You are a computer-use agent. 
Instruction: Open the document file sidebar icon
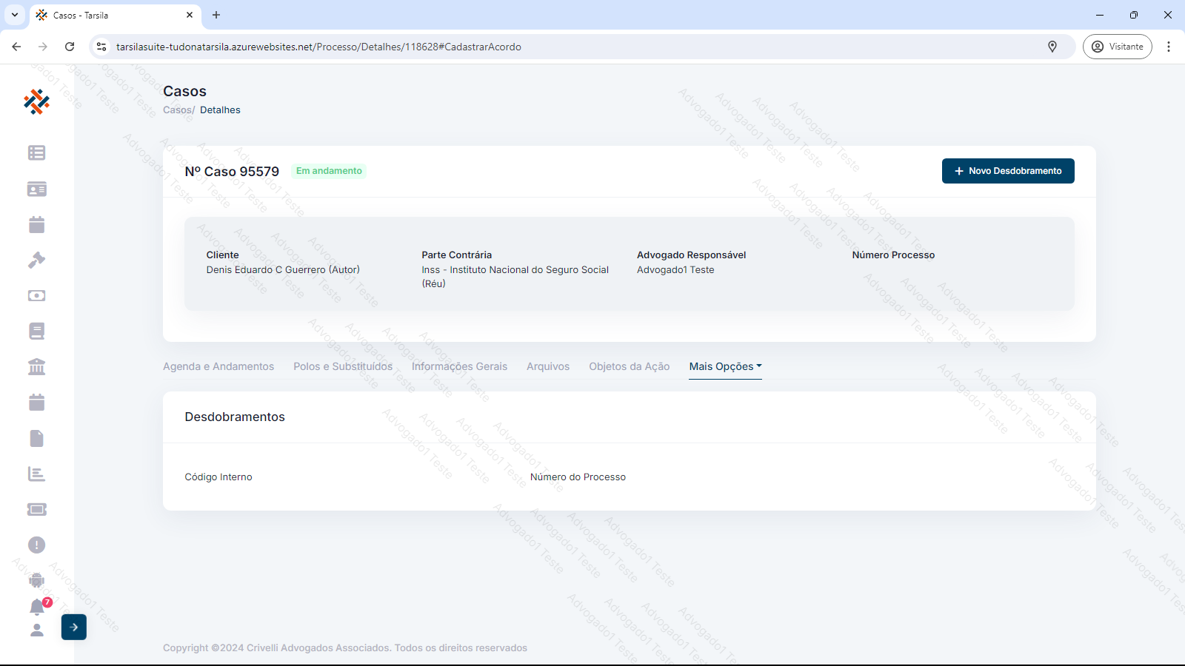click(x=36, y=439)
